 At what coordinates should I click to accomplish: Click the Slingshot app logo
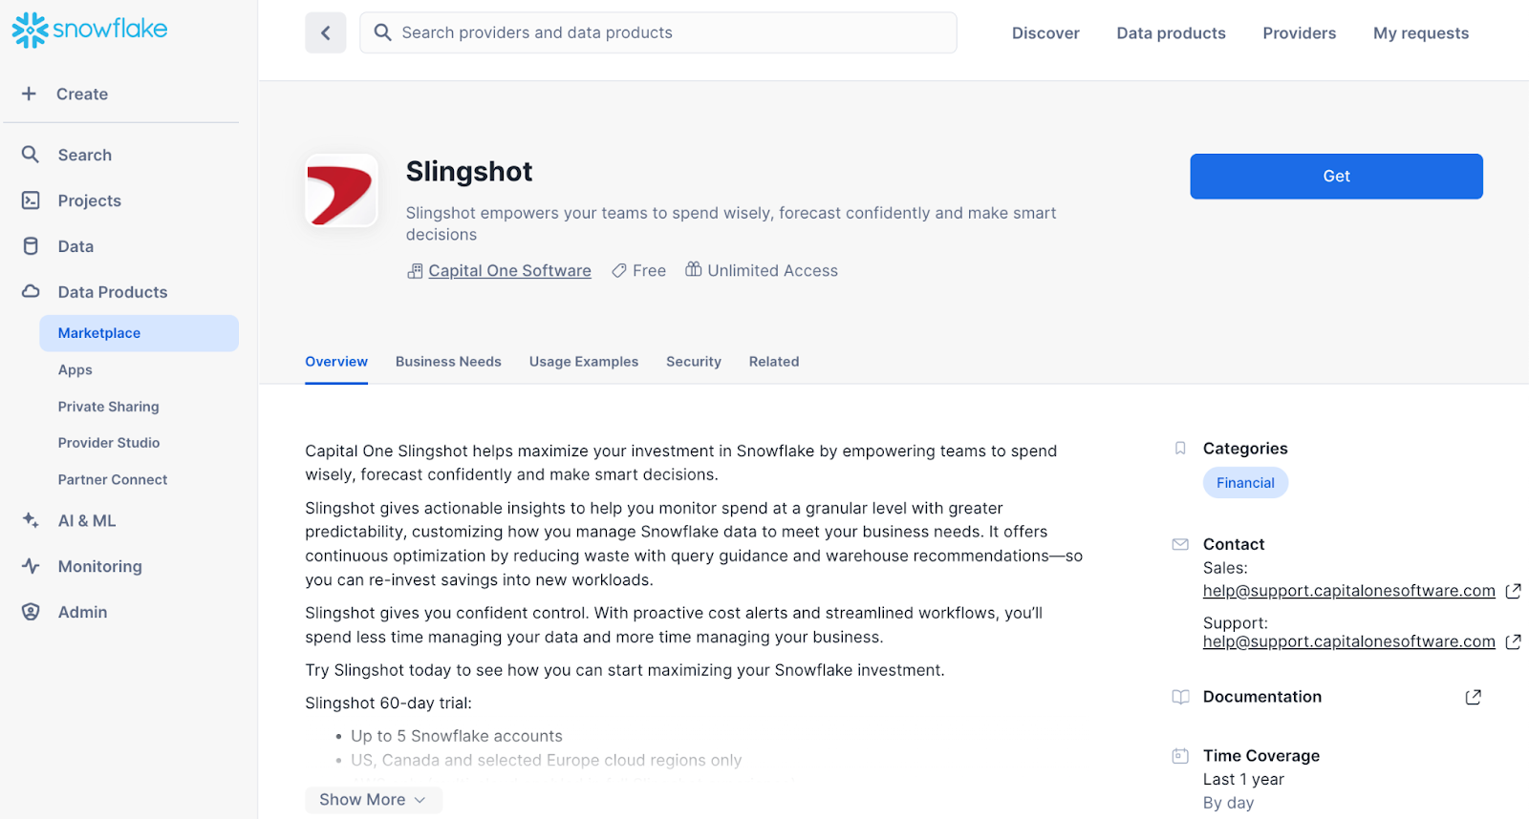[341, 191]
